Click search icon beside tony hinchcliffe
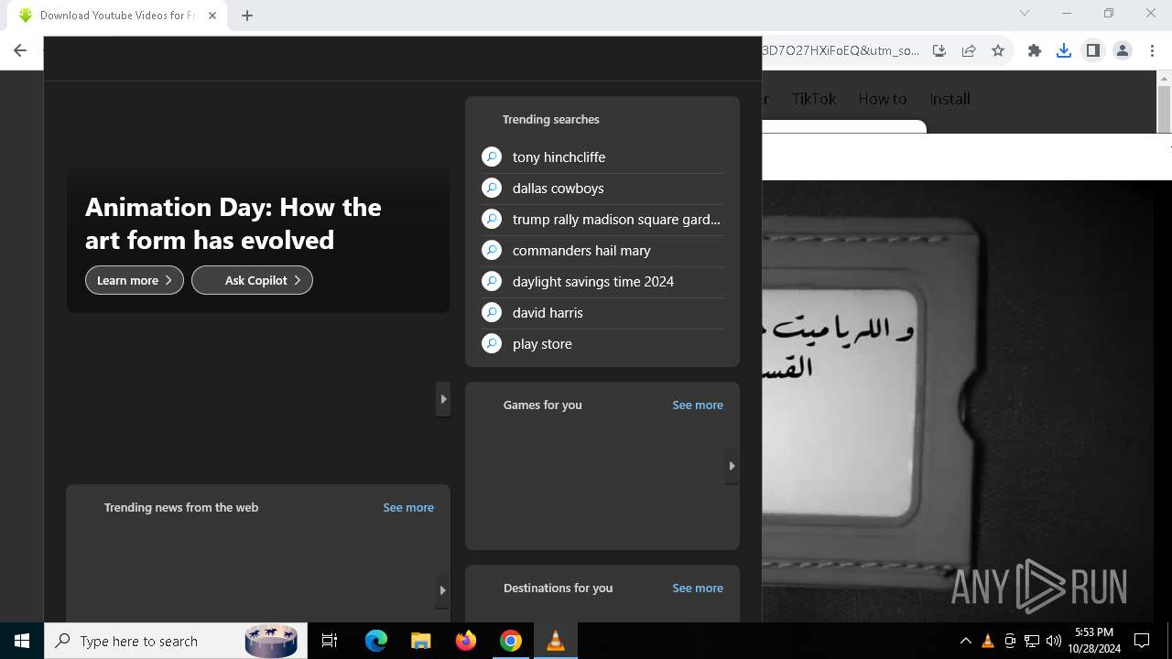The image size is (1172, 659). 492,157
